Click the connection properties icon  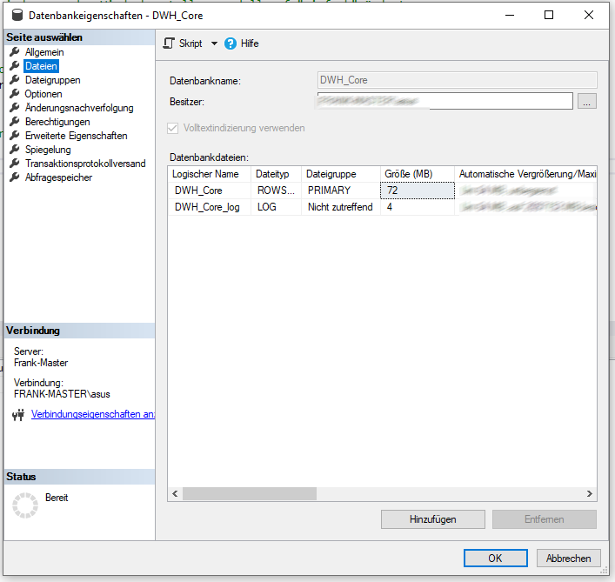(x=17, y=415)
